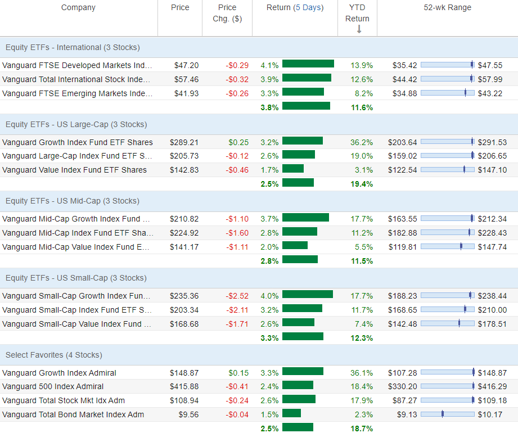518x433 pixels.
Task: Click the -$2.52 price change cell
Action: 237,296
